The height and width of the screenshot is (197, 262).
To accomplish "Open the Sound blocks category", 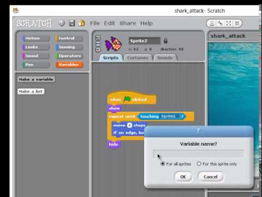I will click(35, 56).
